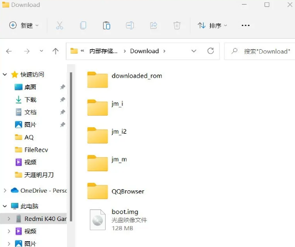Select the downloaded_rom folder
Image resolution: width=295 pixels, height=247 pixels.
point(125,80)
